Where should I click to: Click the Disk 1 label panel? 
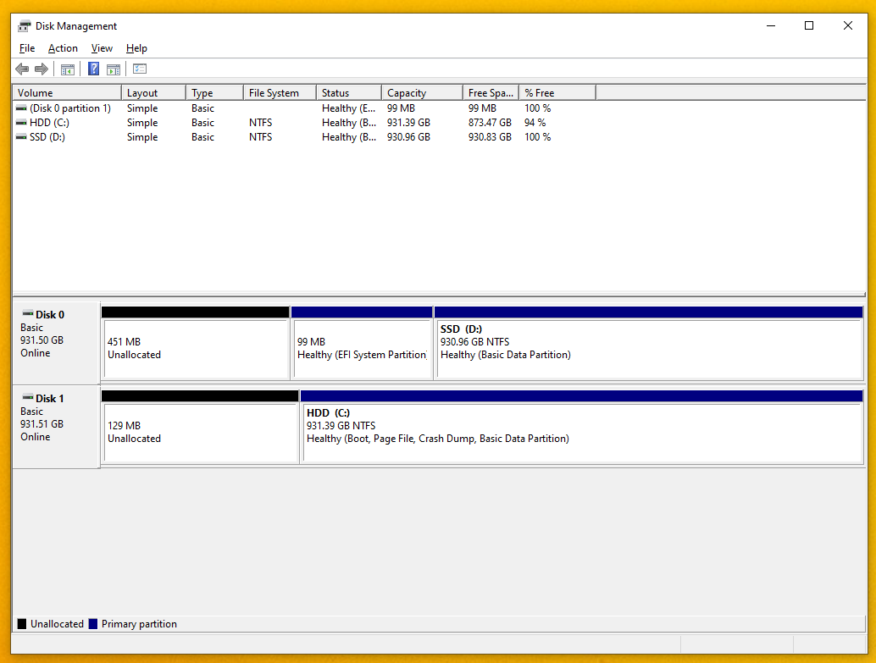(x=56, y=427)
